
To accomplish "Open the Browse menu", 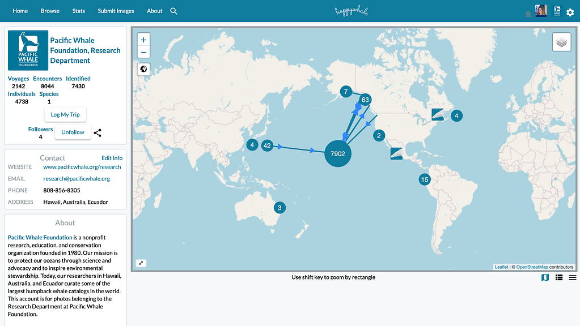I will click(50, 11).
